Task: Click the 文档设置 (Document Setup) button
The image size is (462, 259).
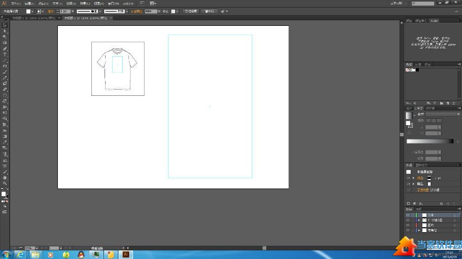Action: pyautogui.click(x=191, y=11)
